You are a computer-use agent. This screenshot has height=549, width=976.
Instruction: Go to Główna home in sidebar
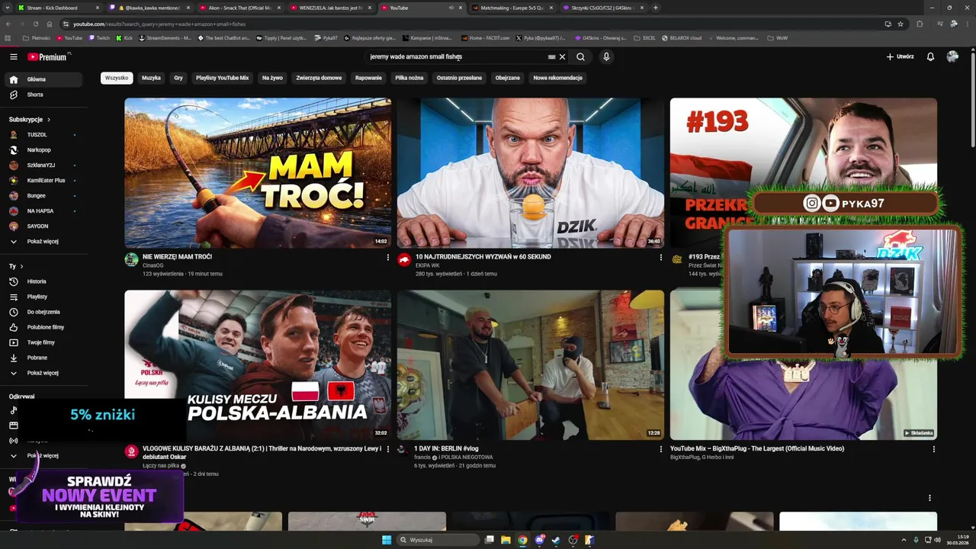pos(43,79)
